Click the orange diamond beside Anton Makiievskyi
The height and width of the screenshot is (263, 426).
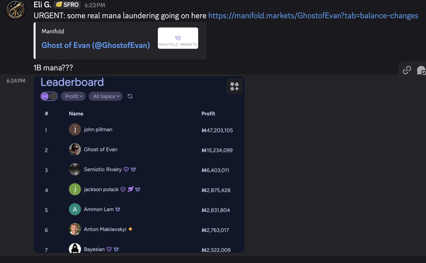(x=130, y=229)
